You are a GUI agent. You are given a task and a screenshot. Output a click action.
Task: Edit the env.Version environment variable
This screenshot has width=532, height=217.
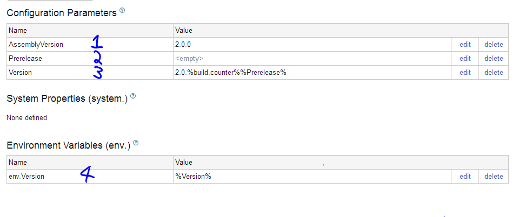[x=465, y=177]
